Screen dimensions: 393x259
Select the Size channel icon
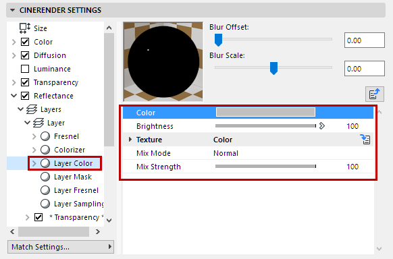(25, 28)
